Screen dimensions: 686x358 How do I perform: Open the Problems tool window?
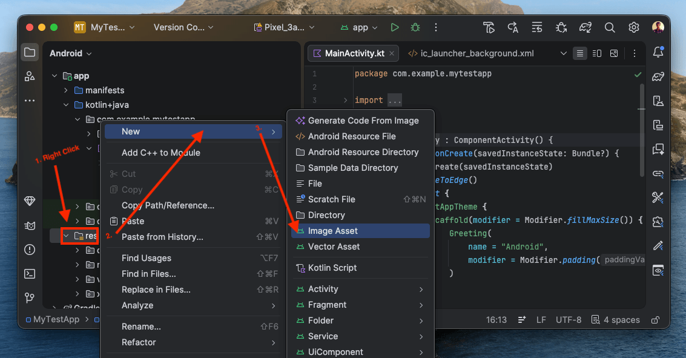tap(30, 250)
